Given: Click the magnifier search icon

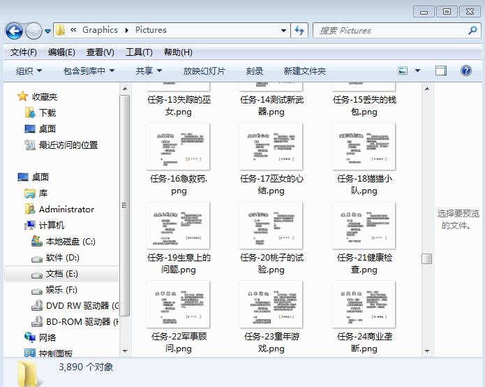Looking at the screenshot, I should click(472, 30).
